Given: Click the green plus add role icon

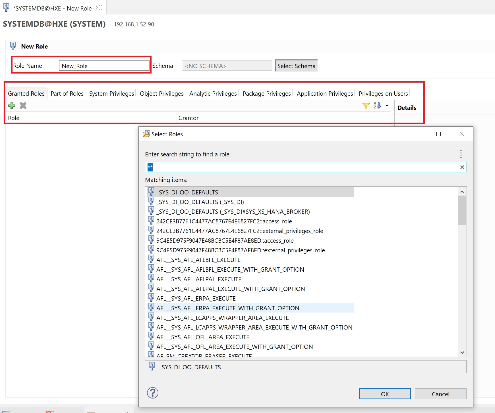Looking at the screenshot, I should [12, 106].
